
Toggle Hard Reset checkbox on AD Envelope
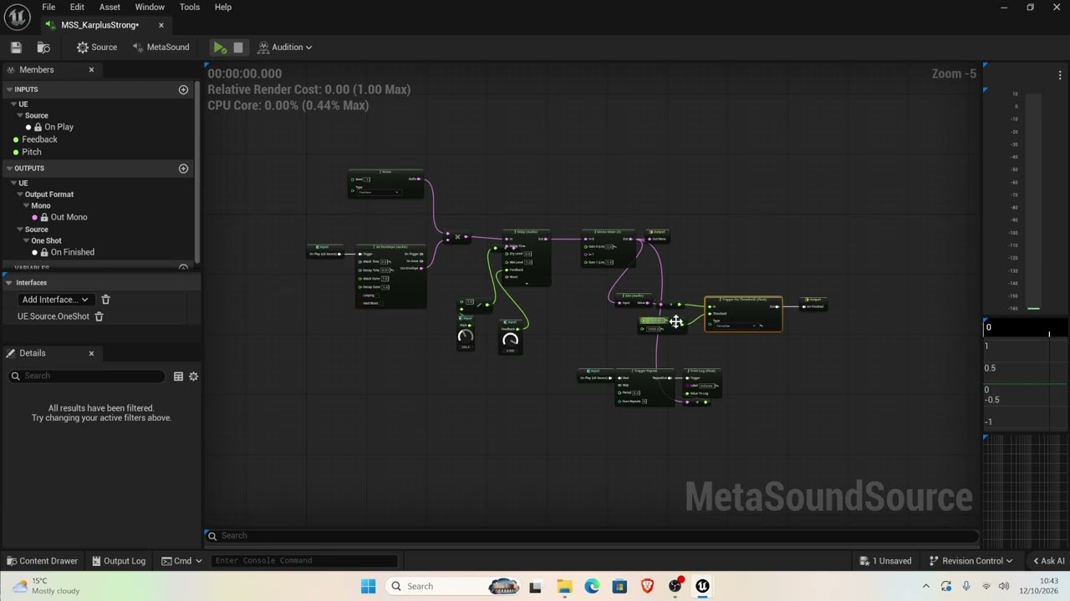tap(382, 303)
